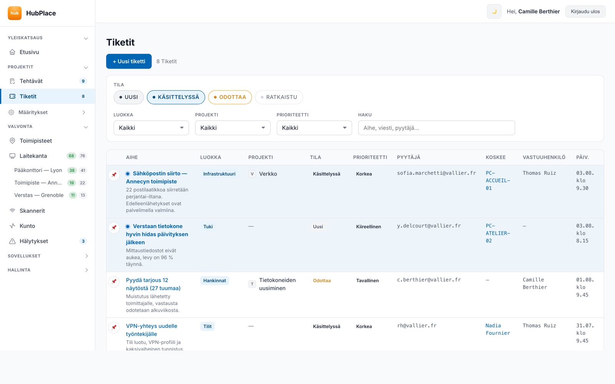Open ticket VPN-yhteys uudelle työntekijälle
Screen dimensions: 615x384
tap(151, 330)
